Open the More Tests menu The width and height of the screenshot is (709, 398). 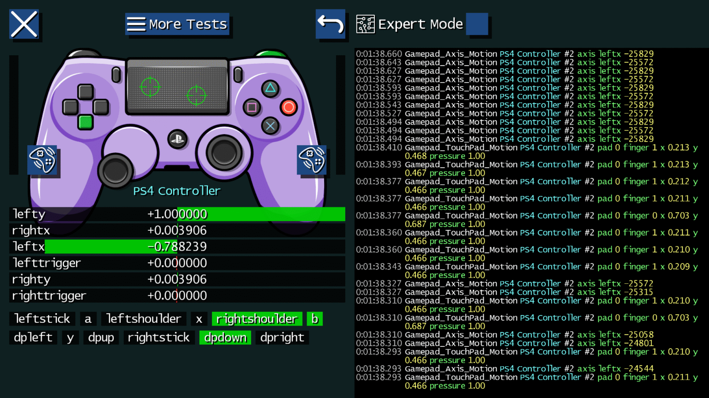(177, 24)
